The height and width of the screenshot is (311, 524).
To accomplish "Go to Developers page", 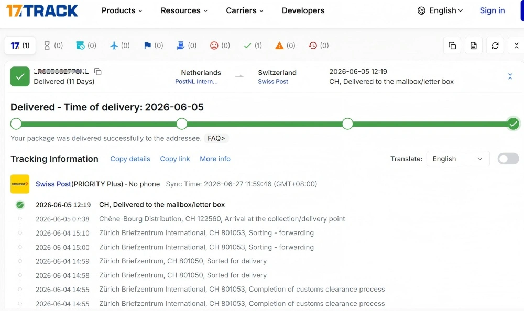I will [x=303, y=10].
